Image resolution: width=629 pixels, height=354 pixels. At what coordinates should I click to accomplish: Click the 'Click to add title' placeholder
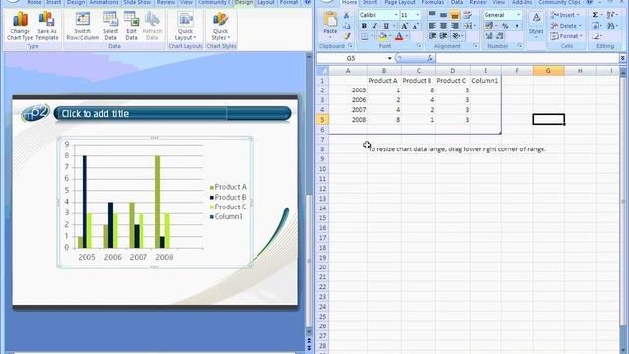click(x=173, y=114)
